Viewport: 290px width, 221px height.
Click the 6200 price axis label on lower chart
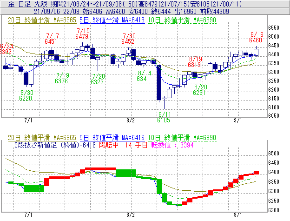(x=274, y=210)
